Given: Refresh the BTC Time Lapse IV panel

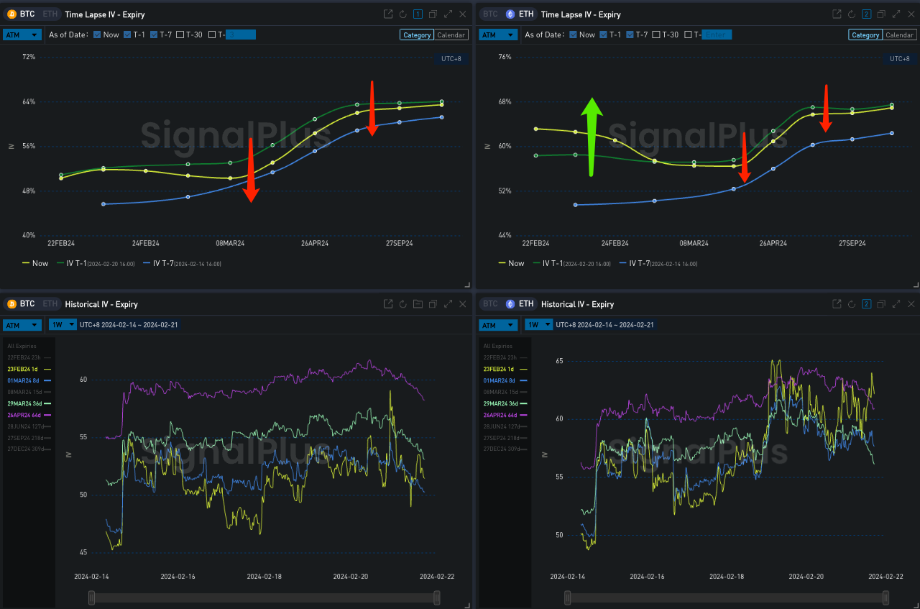Looking at the screenshot, I should pos(403,14).
